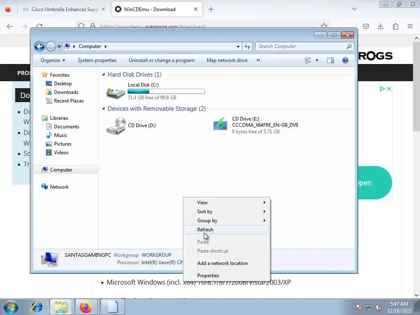420x315 pixels.
Task: Click the taskbar clock showing 5:47 AM
Action: click(399, 307)
